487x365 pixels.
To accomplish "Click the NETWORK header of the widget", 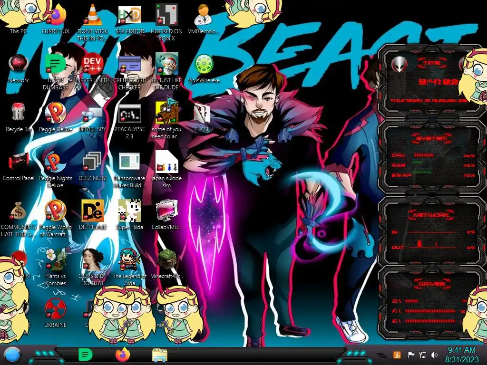I will pyautogui.click(x=432, y=215).
